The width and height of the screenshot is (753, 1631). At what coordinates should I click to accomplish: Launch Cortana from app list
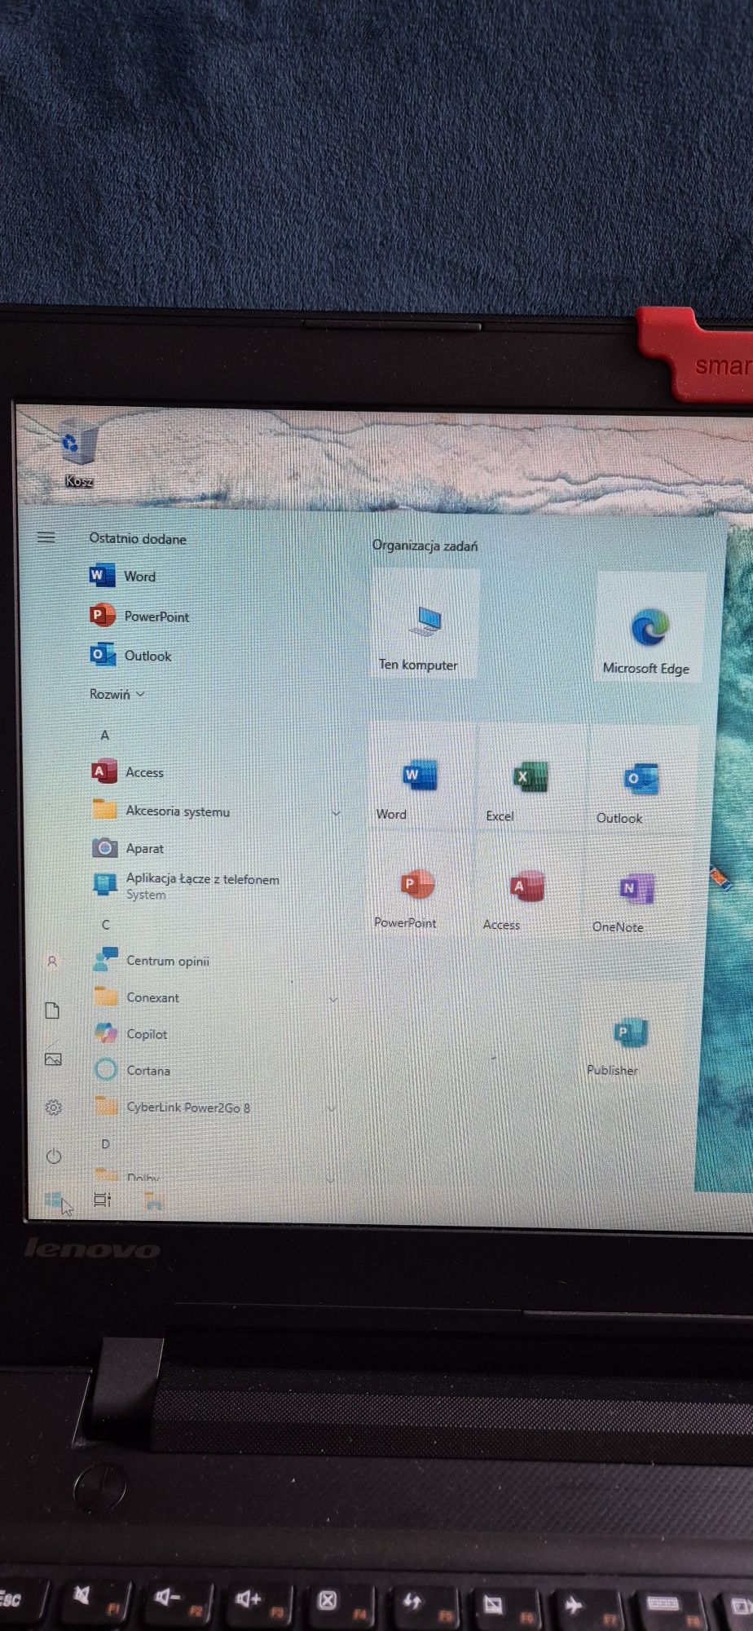tap(132, 1070)
